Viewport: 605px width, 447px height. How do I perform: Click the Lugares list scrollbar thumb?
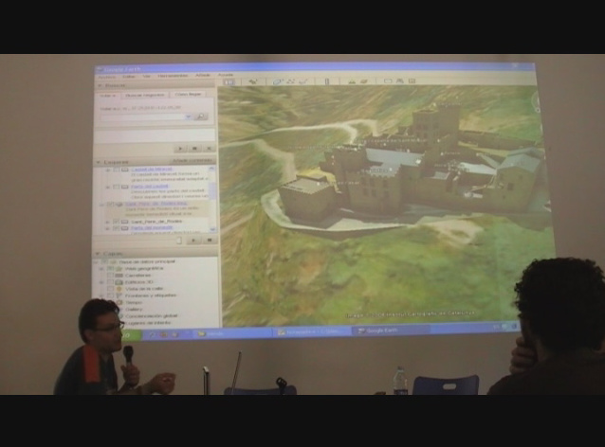pos(212,190)
